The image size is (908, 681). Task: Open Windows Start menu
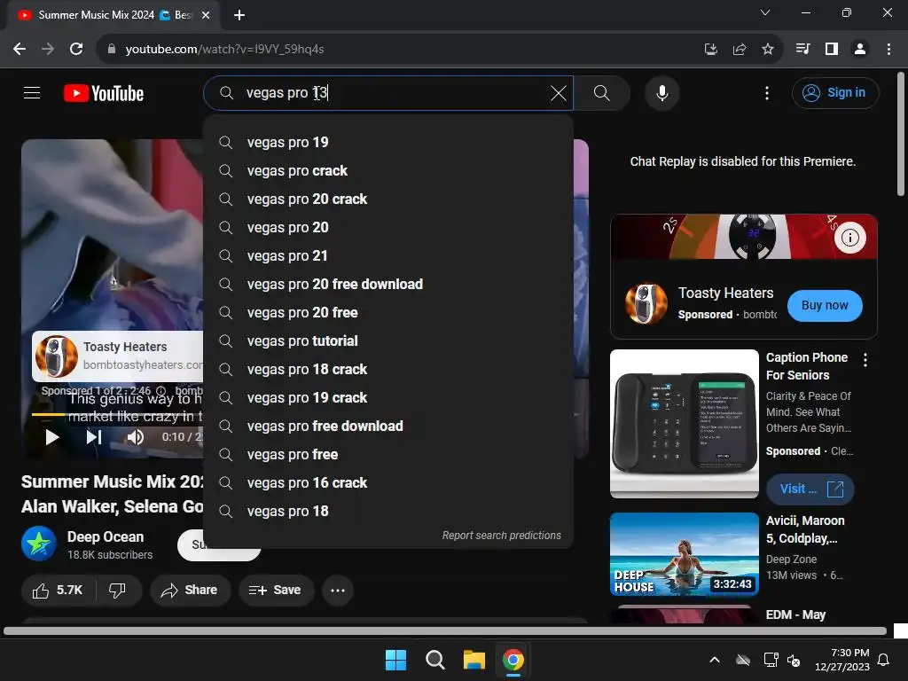[395, 660]
